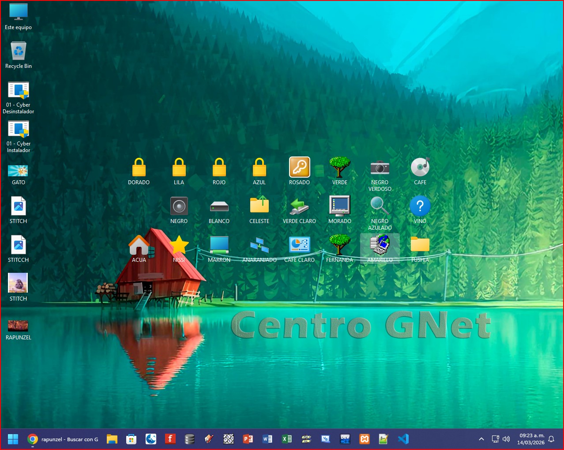The width and height of the screenshot is (564, 450).
Task: Select the VINO question mark icon
Action: [420, 206]
